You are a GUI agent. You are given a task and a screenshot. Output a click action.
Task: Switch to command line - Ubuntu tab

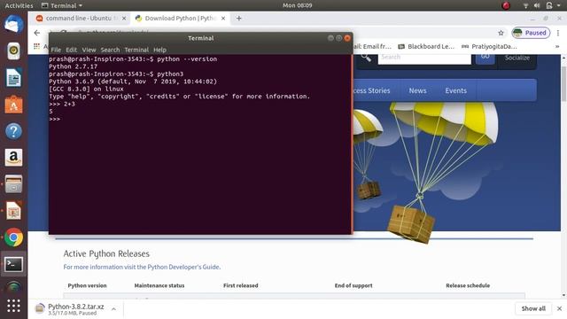pyautogui.click(x=81, y=18)
